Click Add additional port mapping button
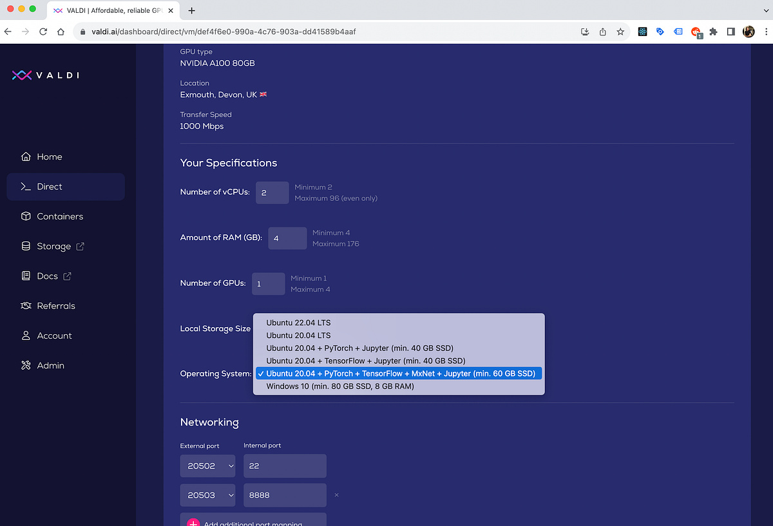773x526 pixels. tap(253, 520)
